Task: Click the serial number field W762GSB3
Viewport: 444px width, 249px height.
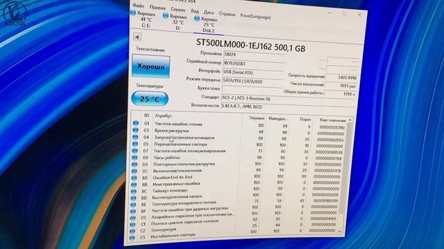Action: (254, 64)
